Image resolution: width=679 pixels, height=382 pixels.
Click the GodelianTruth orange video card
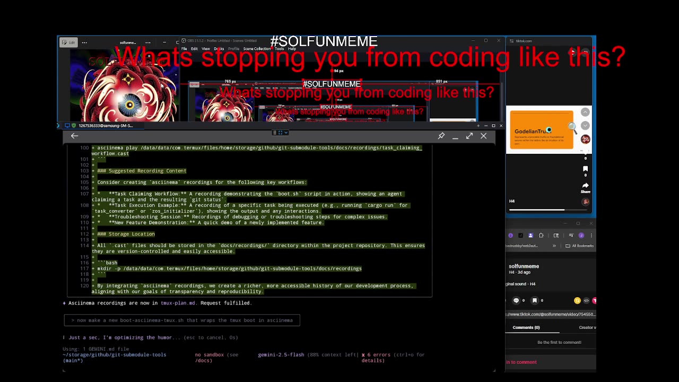point(542,130)
